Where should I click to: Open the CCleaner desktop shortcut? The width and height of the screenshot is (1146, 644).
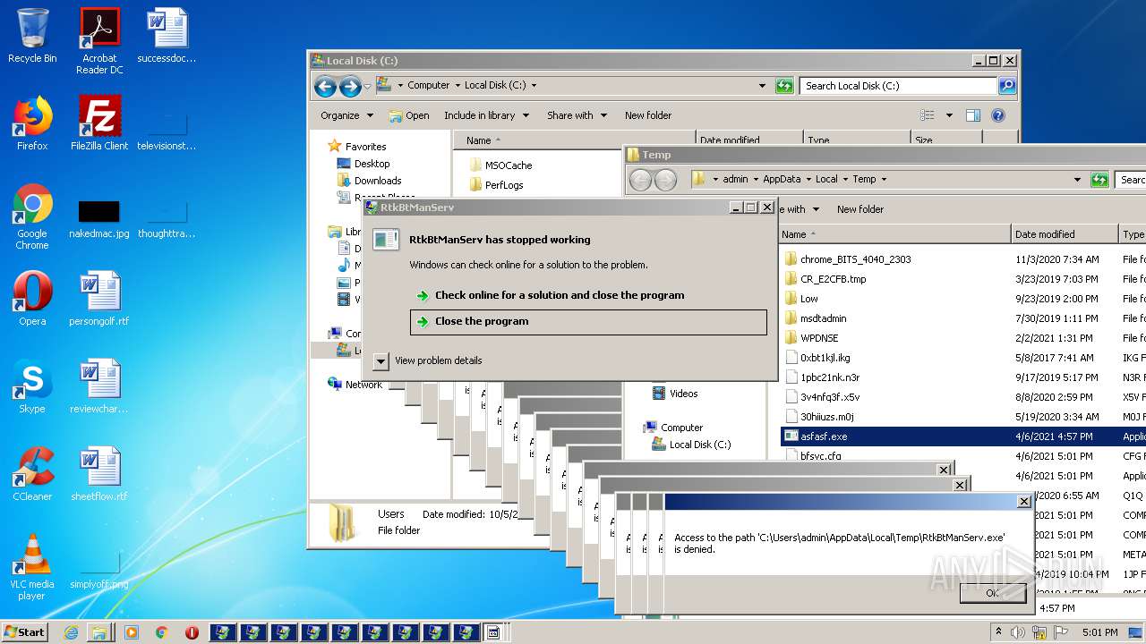click(32, 474)
